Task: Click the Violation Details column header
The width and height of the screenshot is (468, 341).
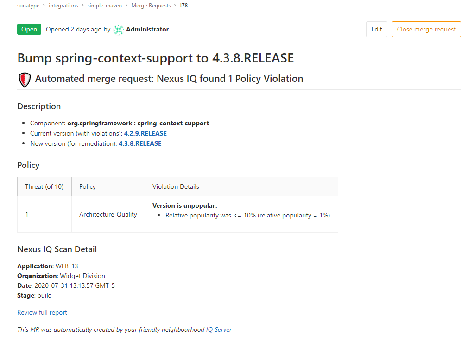Action: click(x=176, y=186)
